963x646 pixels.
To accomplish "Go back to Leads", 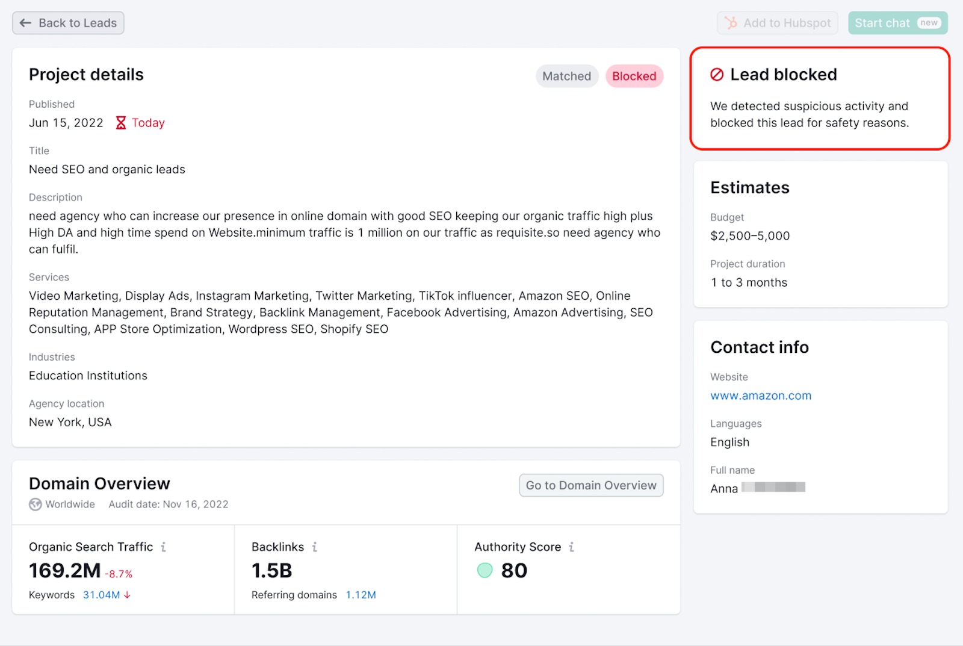I will coord(68,23).
